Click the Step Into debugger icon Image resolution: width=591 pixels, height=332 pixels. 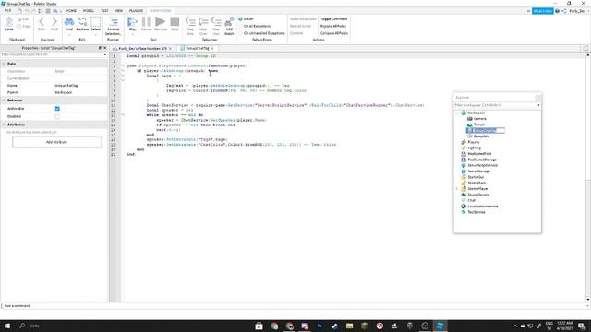click(190, 26)
